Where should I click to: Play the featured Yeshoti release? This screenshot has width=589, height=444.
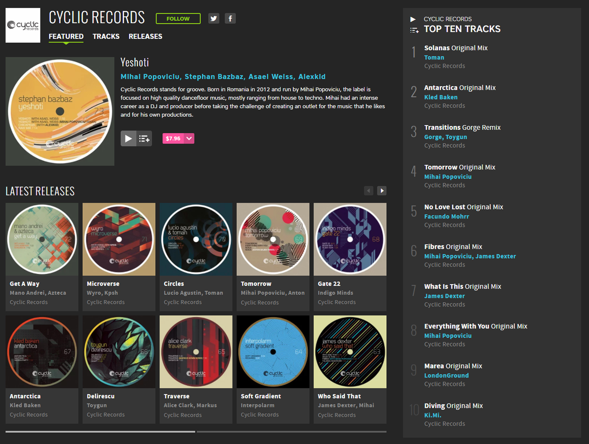tap(128, 138)
